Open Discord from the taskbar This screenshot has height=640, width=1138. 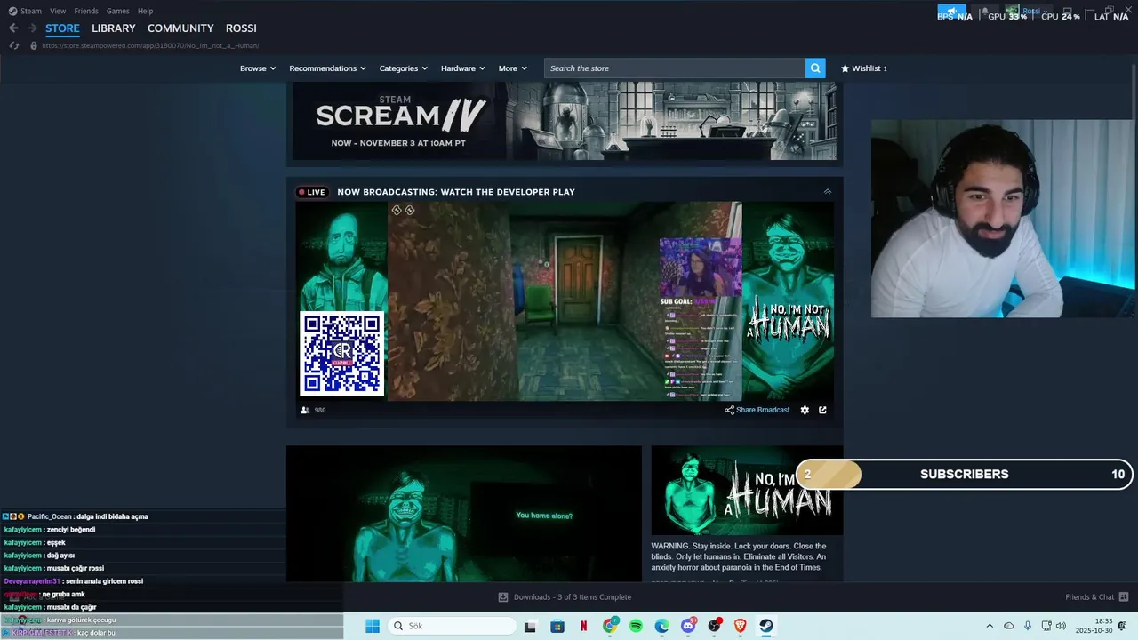click(x=688, y=626)
